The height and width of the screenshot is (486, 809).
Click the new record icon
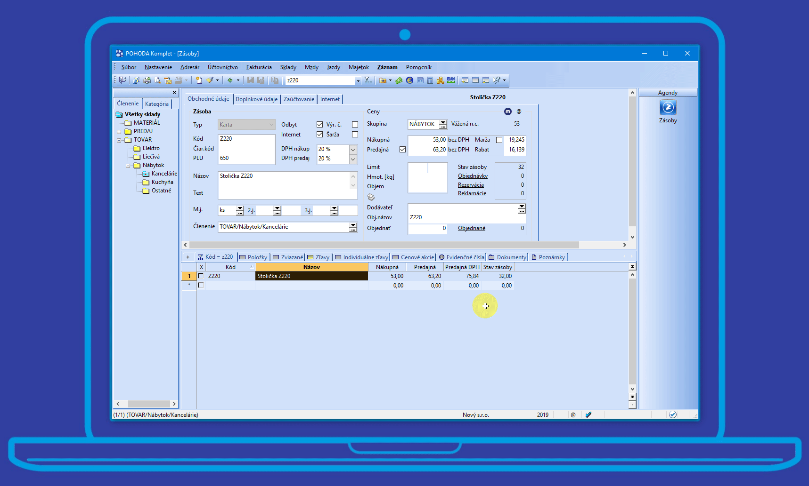pos(199,80)
